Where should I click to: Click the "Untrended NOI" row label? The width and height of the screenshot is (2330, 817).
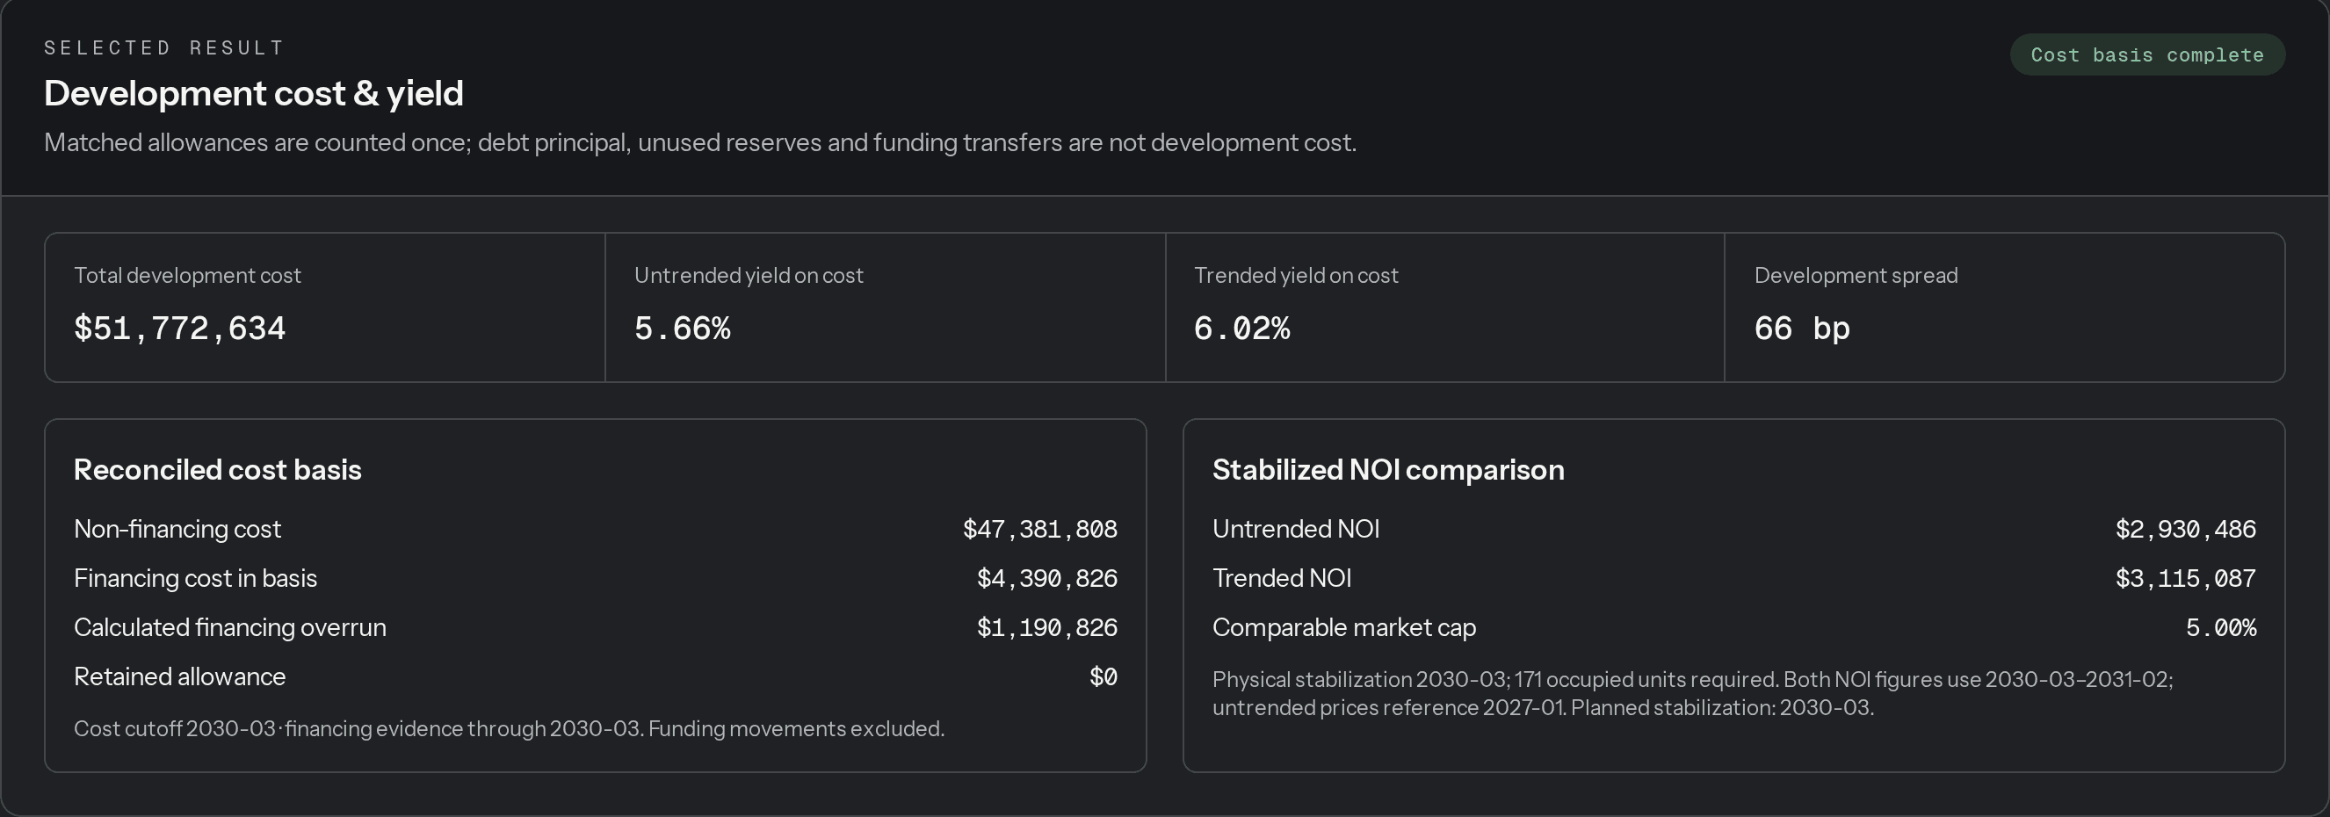1296,528
